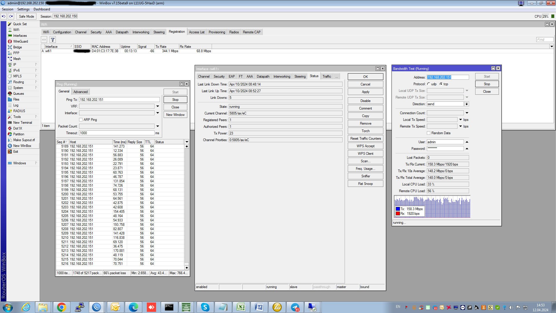Collapse the User field arrow

(x=467, y=142)
